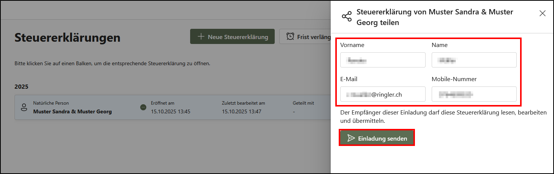Click the Steuererklärungen page heading
Screen dimensions: 554x174
point(67,38)
